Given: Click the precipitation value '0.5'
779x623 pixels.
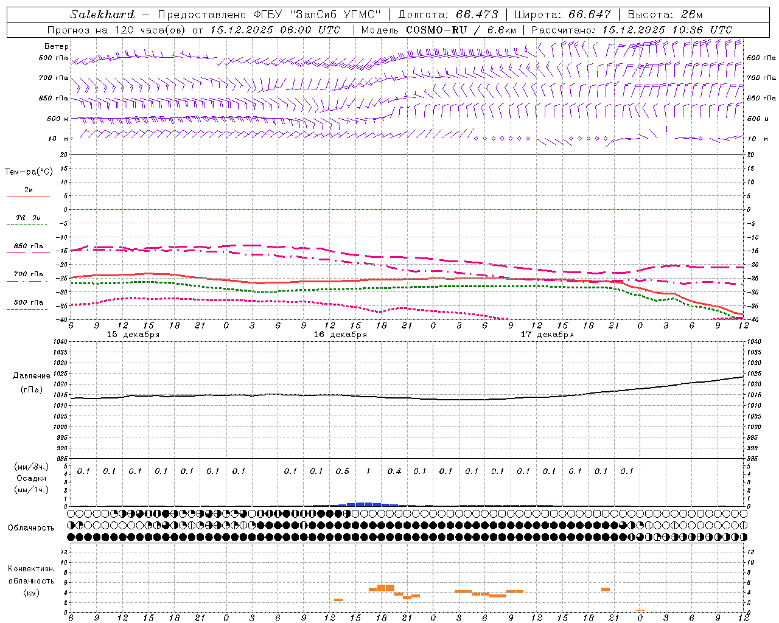Looking at the screenshot, I should pos(343,471).
